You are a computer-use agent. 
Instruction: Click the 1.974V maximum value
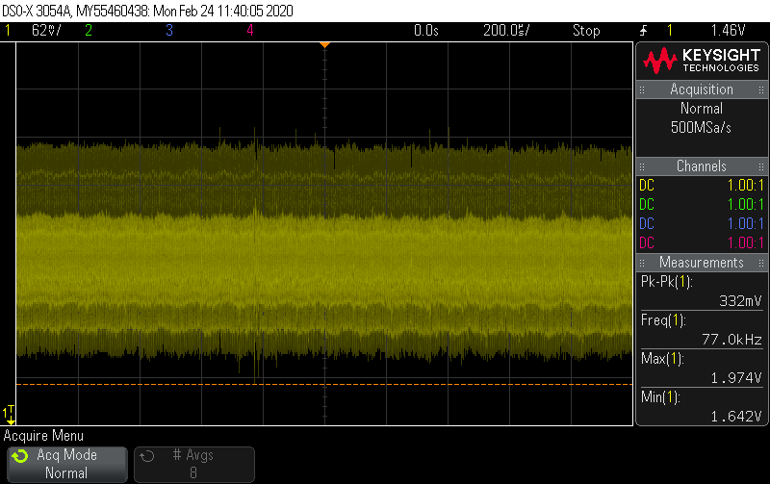point(735,378)
